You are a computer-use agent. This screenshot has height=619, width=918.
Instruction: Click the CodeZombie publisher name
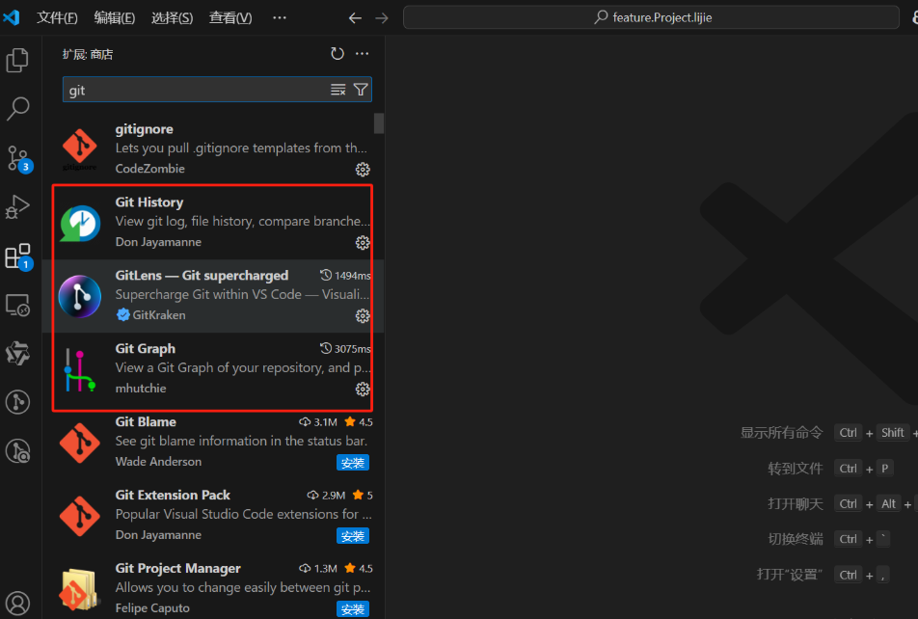point(149,169)
